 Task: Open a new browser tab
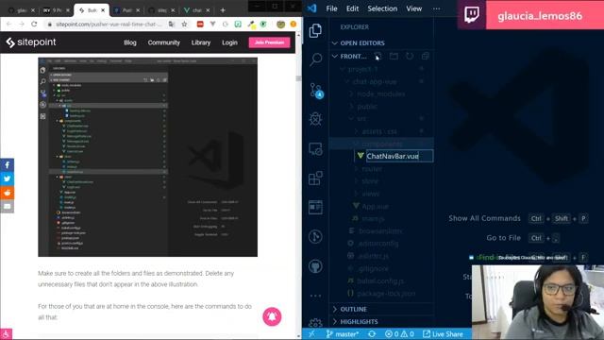(x=223, y=10)
